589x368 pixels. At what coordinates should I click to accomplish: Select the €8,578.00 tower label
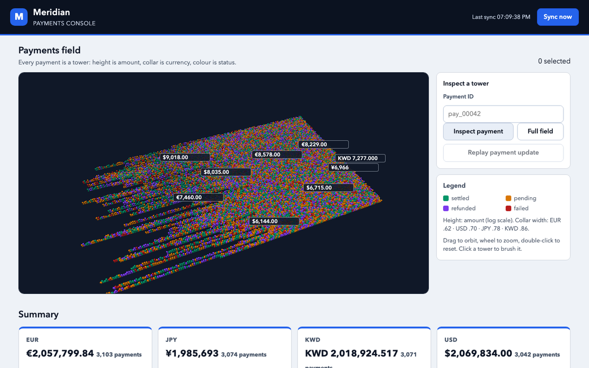(277, 155)
